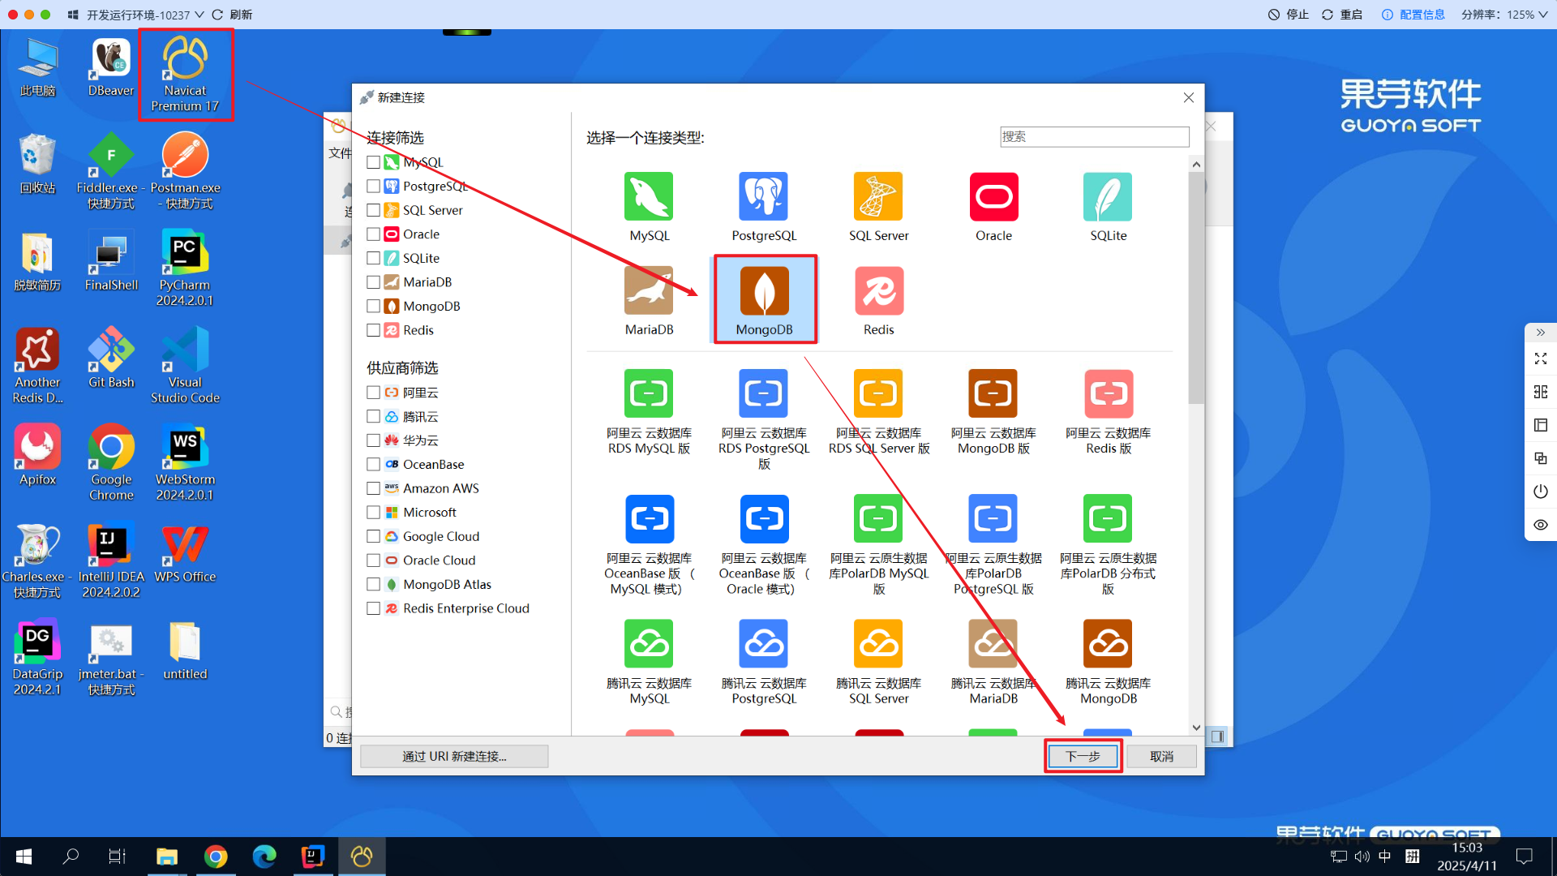
Task: Expand the side toolbar chevron
Action: pyautogui.click(x=1541, y=333)
